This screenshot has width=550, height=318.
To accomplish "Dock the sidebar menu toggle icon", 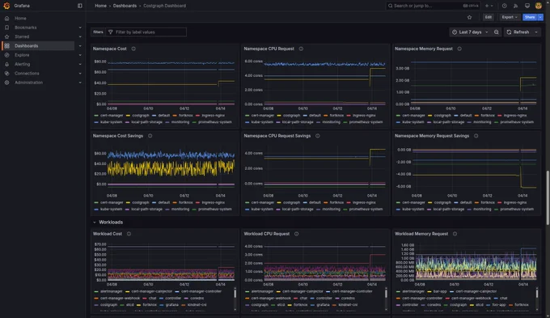I will [80, 6].
